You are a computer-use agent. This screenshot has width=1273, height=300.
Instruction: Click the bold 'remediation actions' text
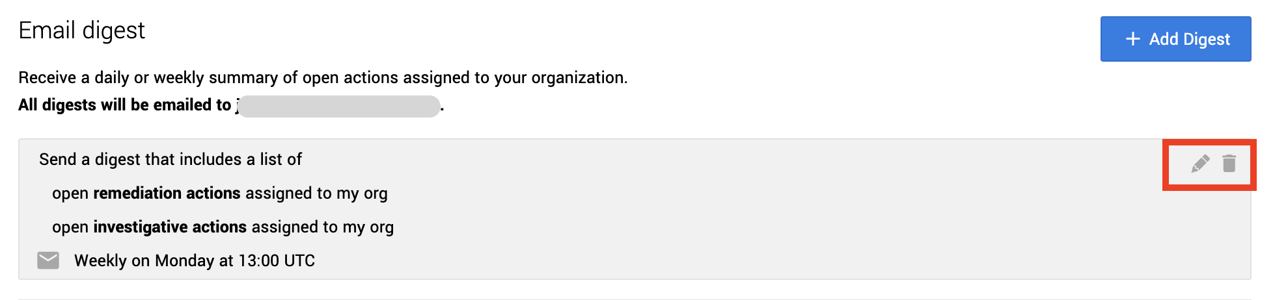[x=167, y=194]
